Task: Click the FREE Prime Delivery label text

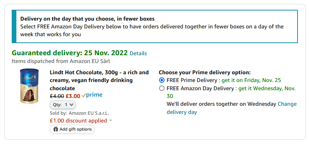Action: coord(192,80)
